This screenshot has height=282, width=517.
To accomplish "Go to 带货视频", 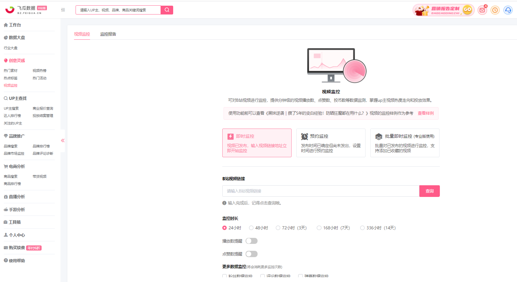I will pos(39,176).
